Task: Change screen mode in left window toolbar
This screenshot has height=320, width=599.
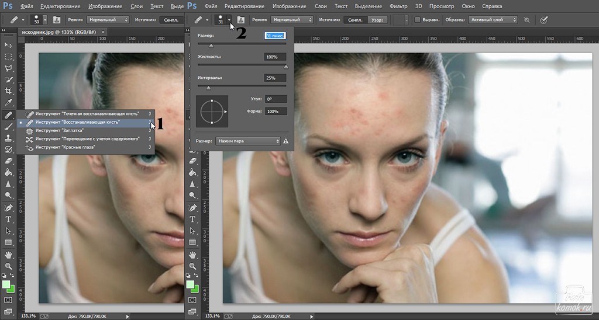Action: (8, 312)
